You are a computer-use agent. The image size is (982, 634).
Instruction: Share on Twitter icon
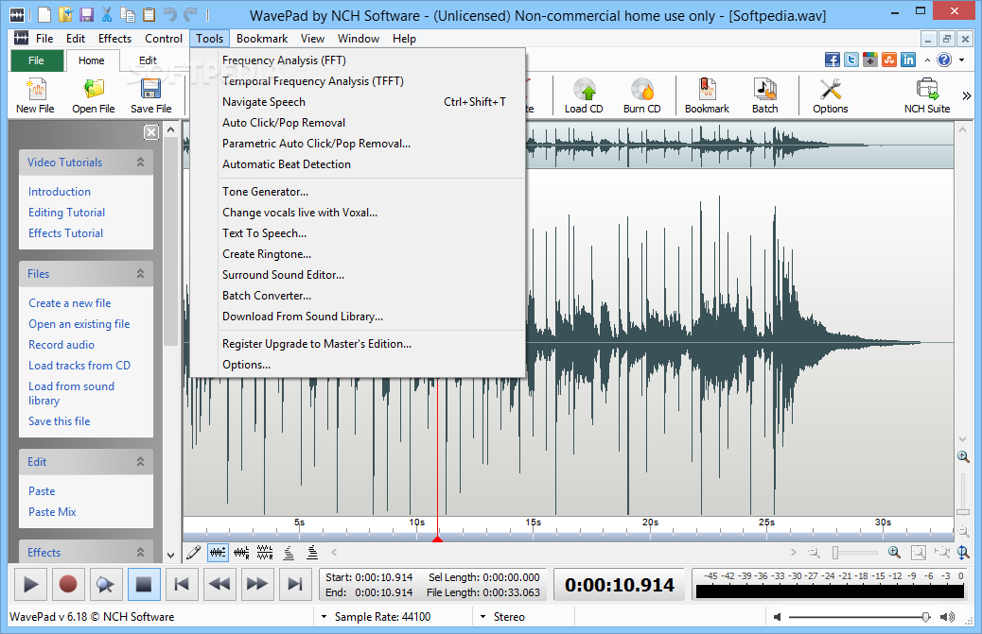pyautogui.click(x=851, y=60)
